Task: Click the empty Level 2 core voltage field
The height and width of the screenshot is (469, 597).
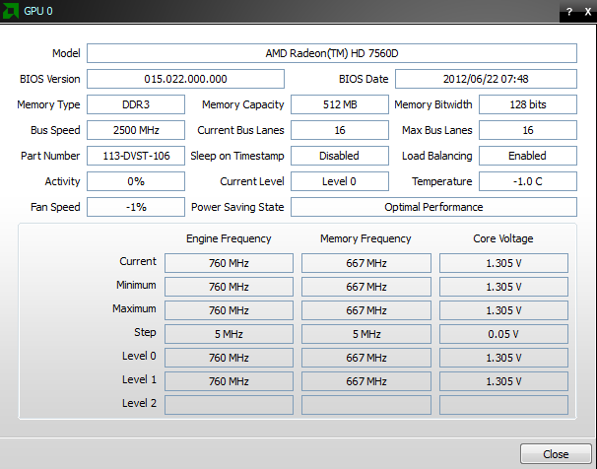Action: click(x=503, y=405)
